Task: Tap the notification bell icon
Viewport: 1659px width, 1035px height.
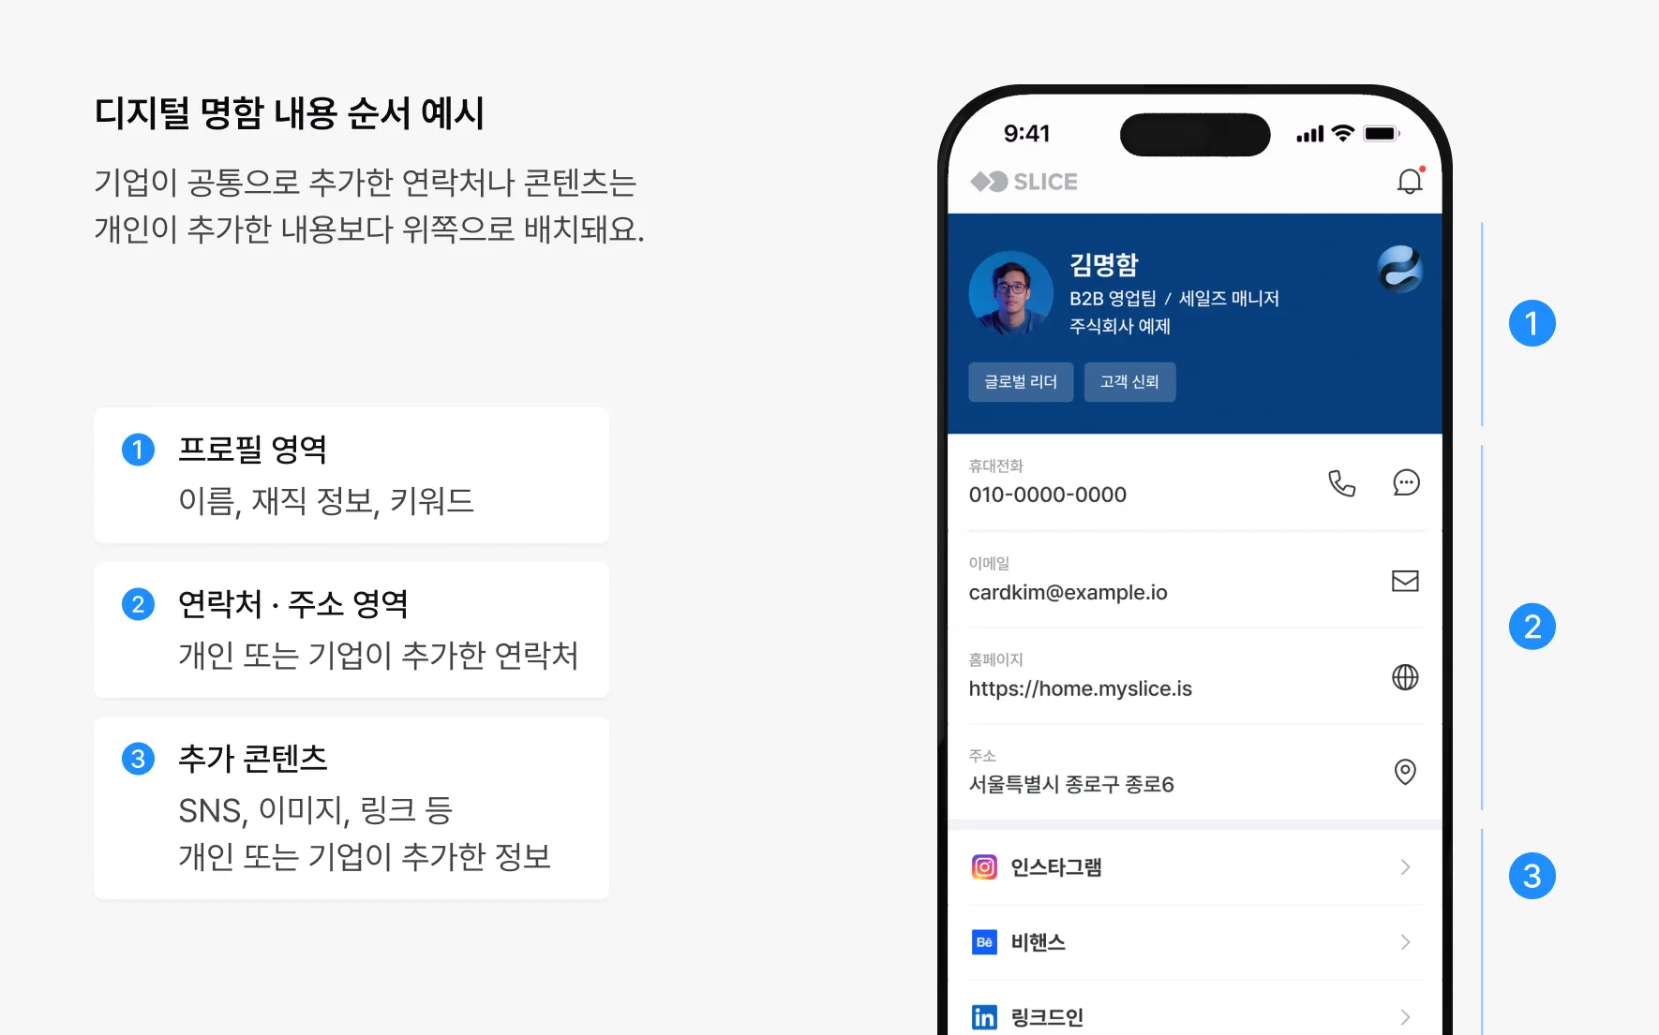Action: point(1410,181)
